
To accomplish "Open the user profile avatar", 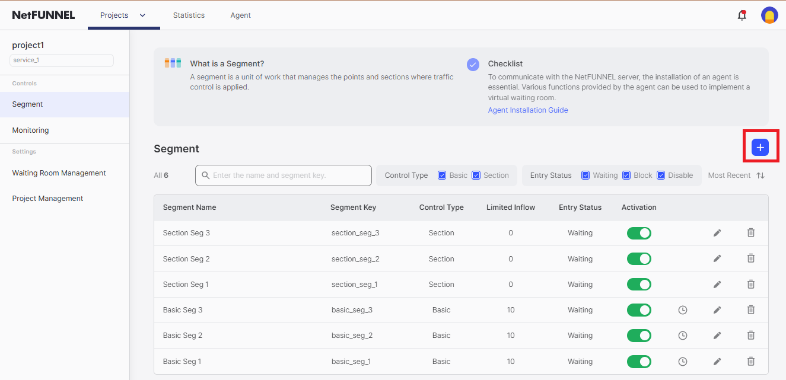I will click(769, 15).
